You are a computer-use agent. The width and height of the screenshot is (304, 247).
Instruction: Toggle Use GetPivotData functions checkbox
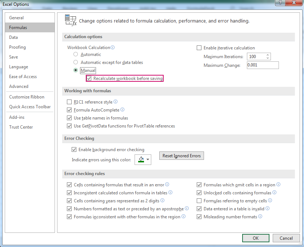pos(69,126)
